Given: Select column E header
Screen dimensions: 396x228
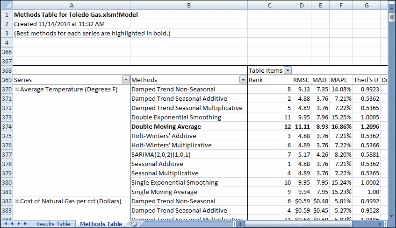Looking at the screenshot, I should point(320,5).
